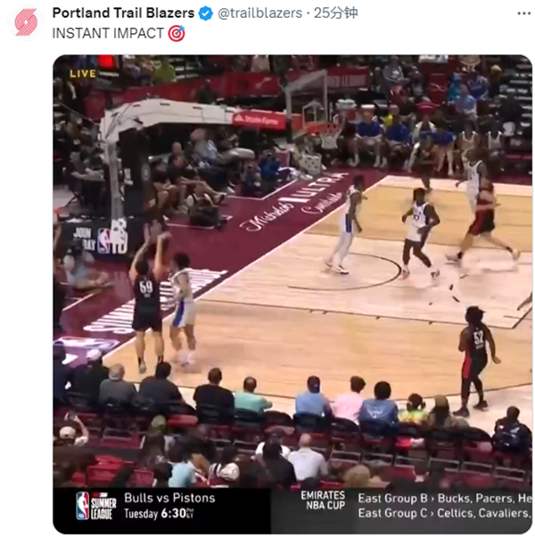Click the EMIRATES NBA CUP label
535x537 pixels.
point(323,500)
